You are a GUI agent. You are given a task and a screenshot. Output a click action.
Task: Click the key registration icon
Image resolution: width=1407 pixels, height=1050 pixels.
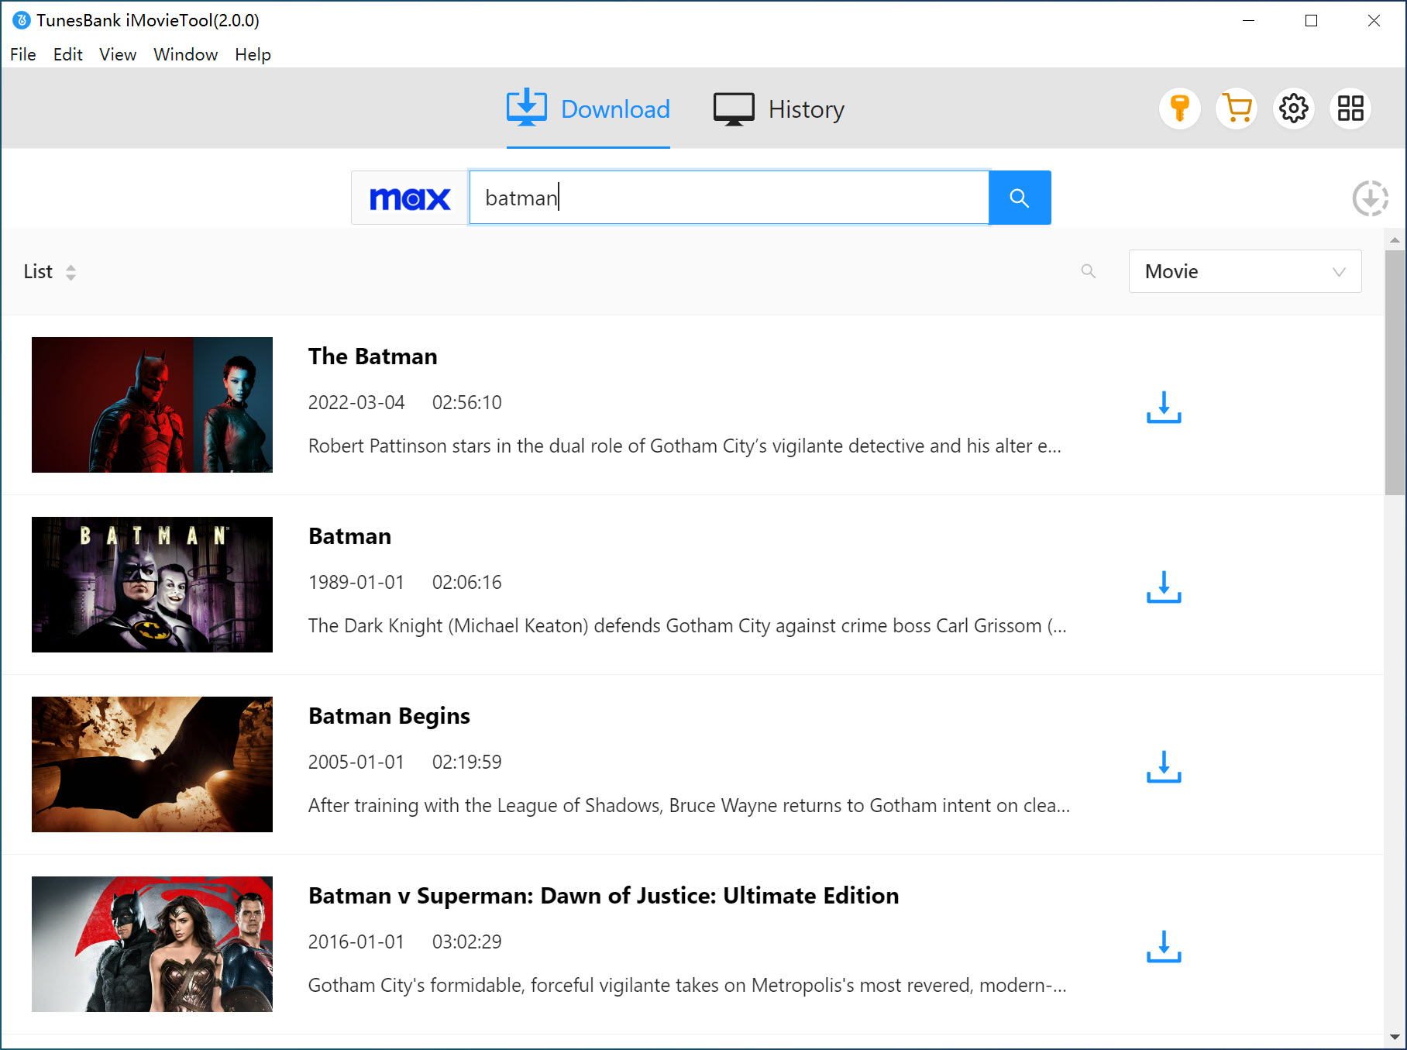point(1180,108)
